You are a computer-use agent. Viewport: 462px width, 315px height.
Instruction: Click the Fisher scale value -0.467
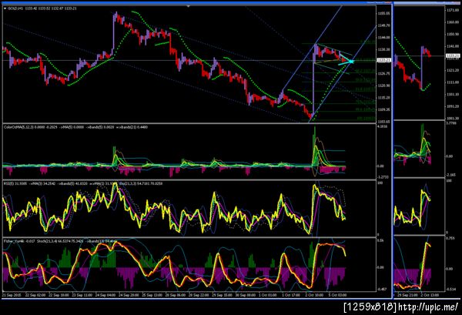[x=382, y=290]
